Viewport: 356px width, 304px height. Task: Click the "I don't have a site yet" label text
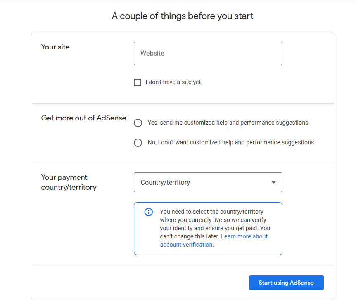[173, 82]
